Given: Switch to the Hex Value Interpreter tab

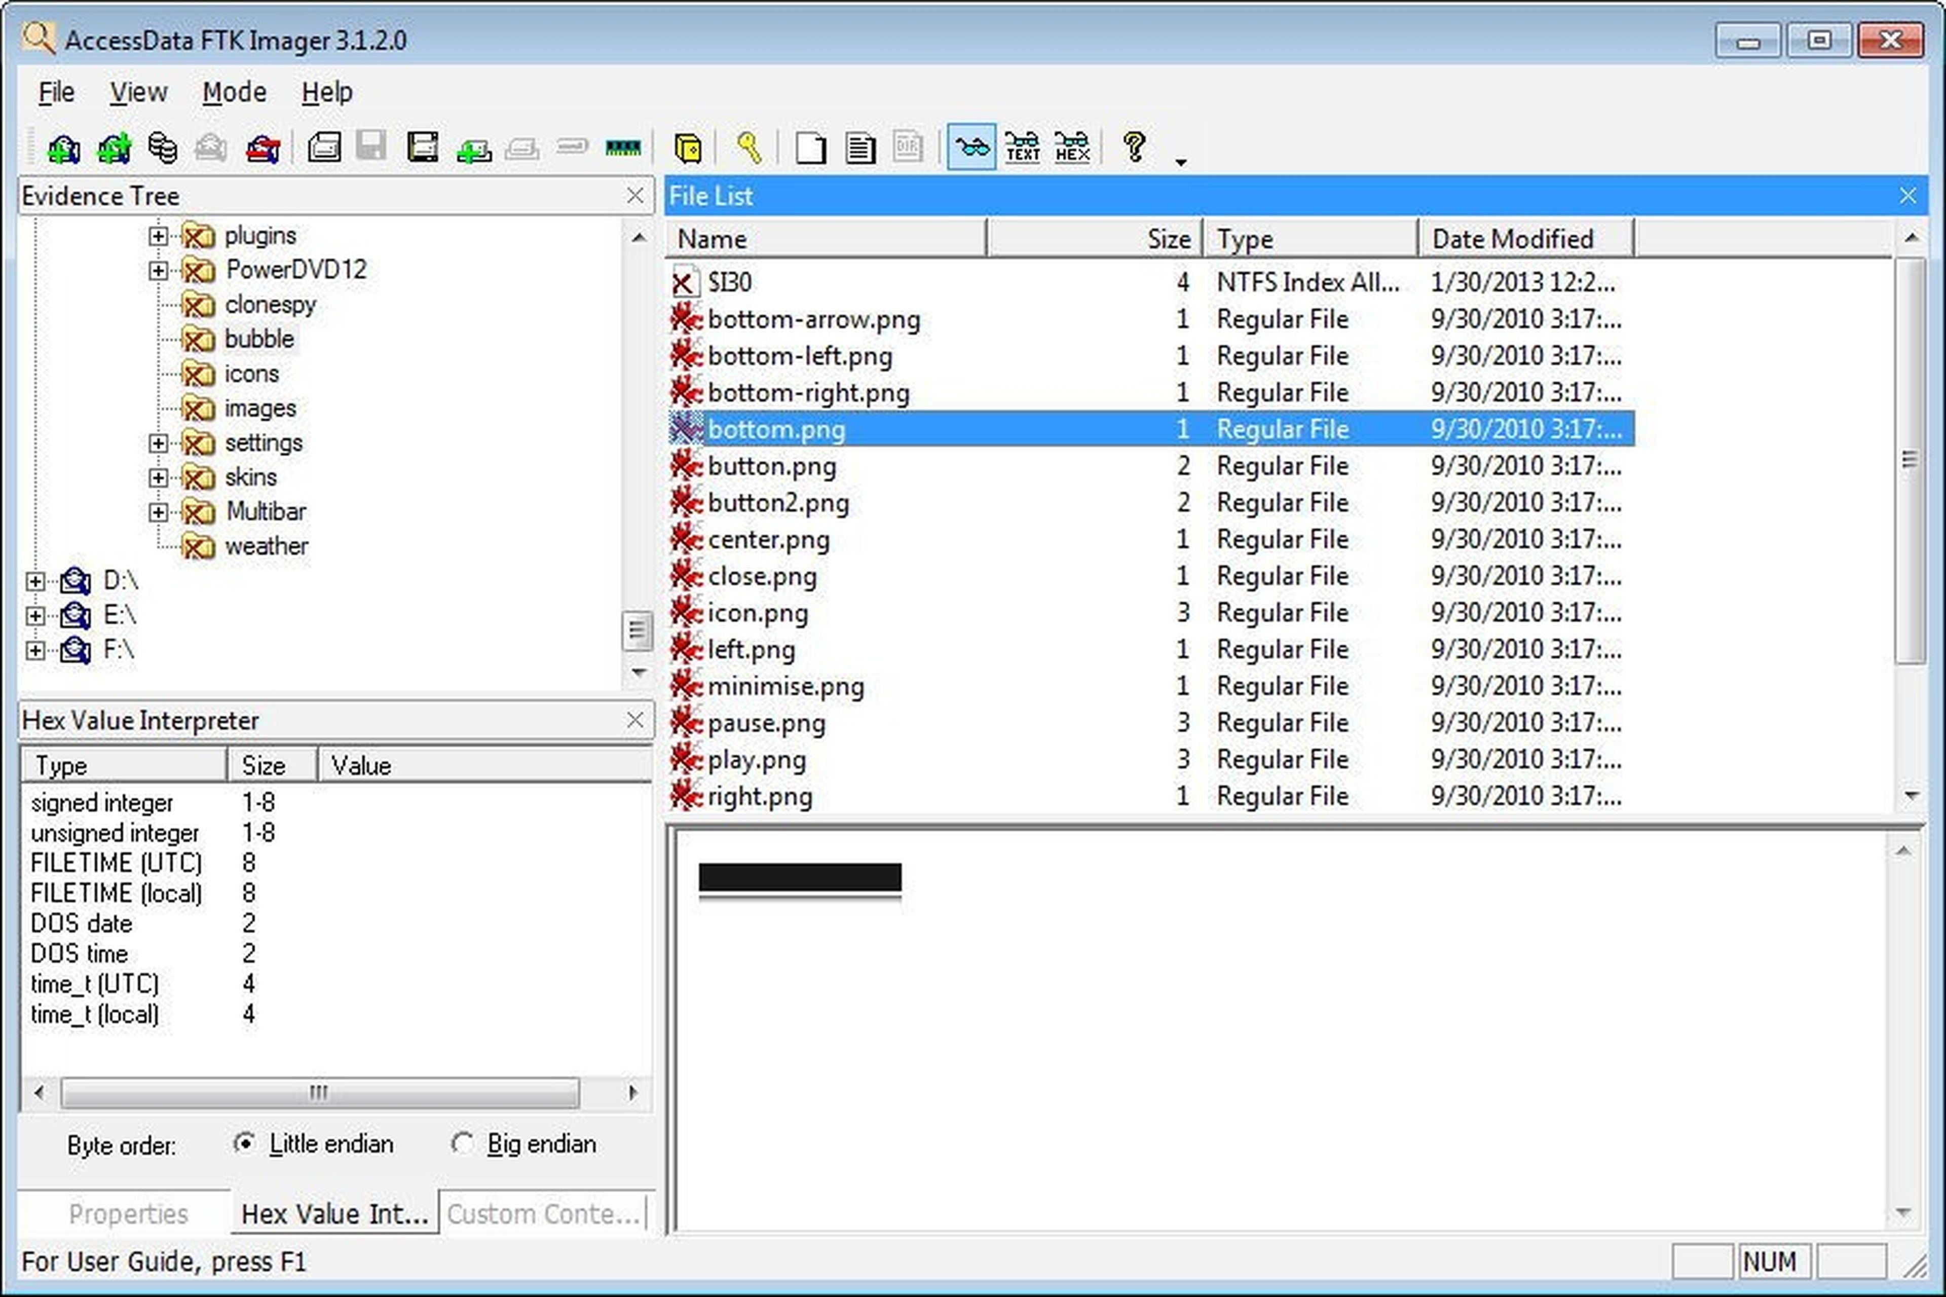Looking at the screenshot, I should (334, 1213).
